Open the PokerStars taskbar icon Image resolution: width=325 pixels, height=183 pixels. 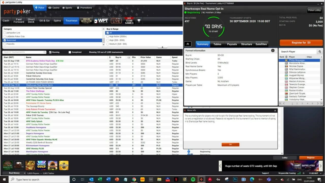(x=210, y=179)
